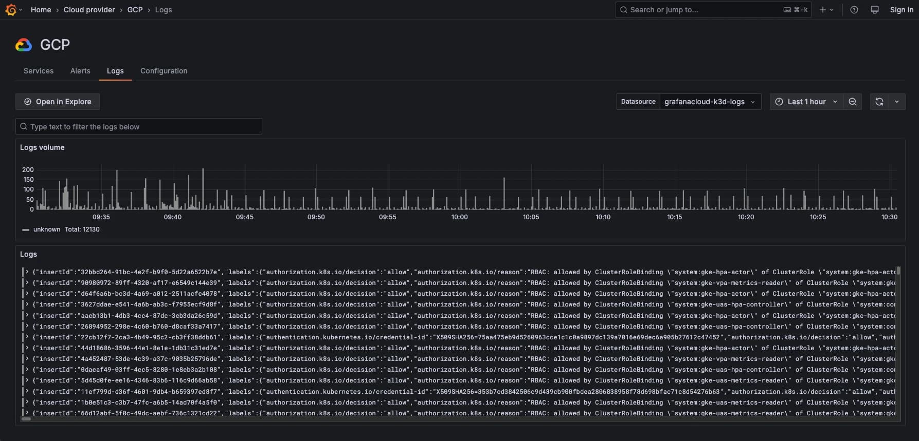Expand log row with insertId aaeb13b1
The width and height of the screenshot is (919, 441).
[x=27, y=316]
